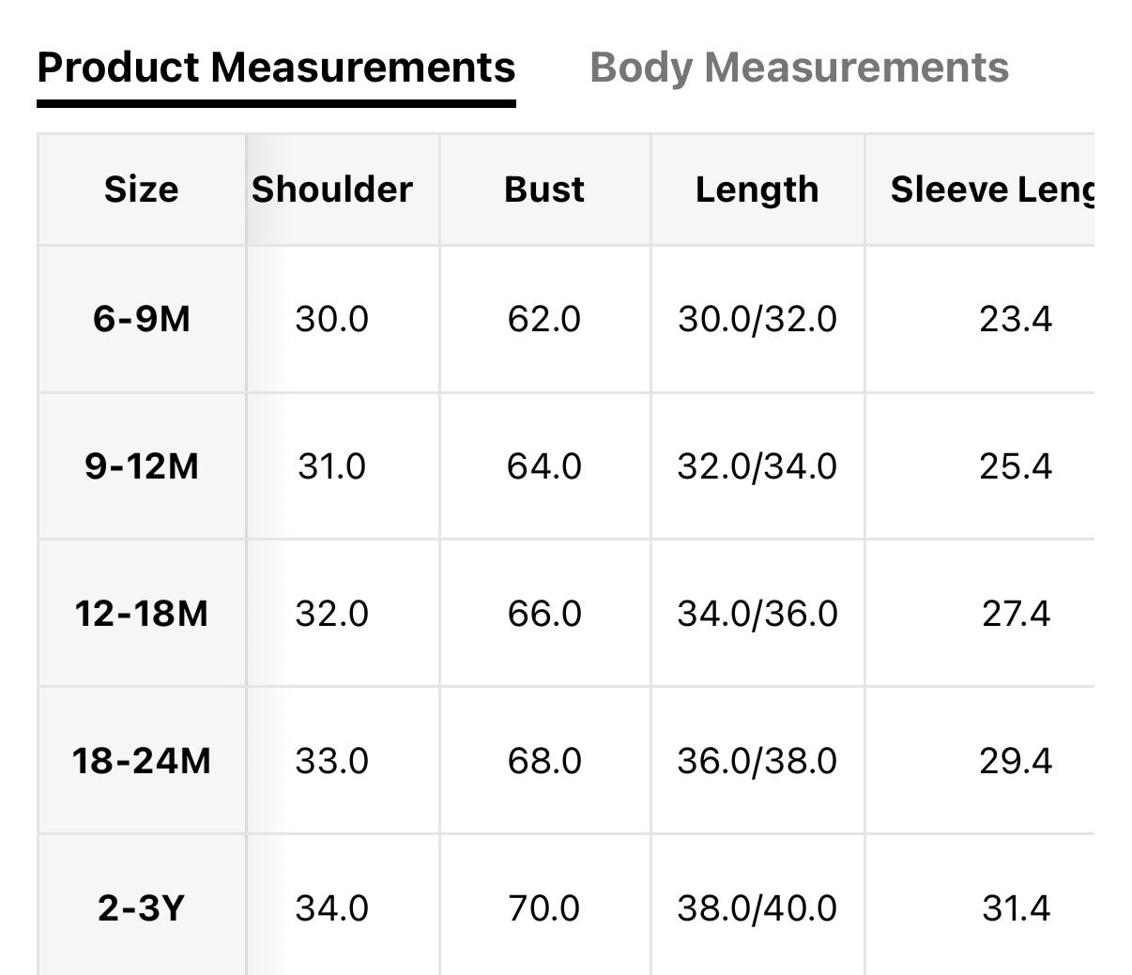Select the 9-12M size row label
This screenshot has width=1132, height=975.
141,466
